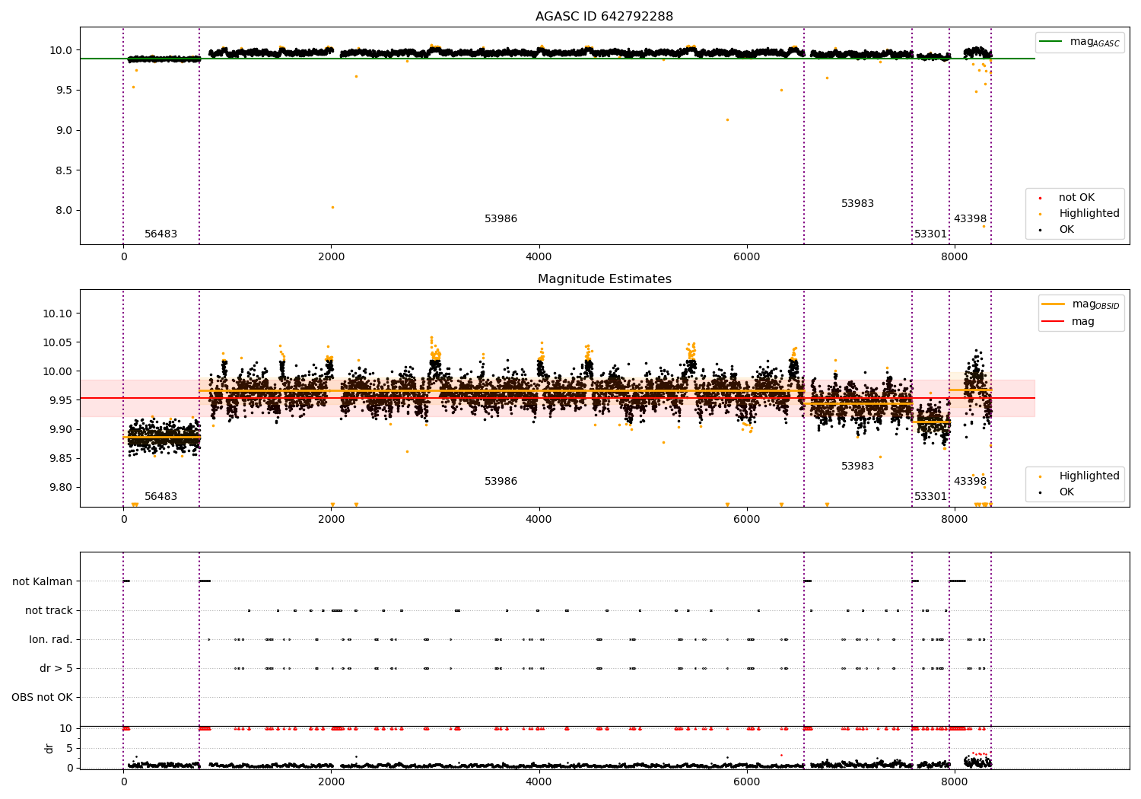Click the red 'mag' legend line

tap(1053, 322)
